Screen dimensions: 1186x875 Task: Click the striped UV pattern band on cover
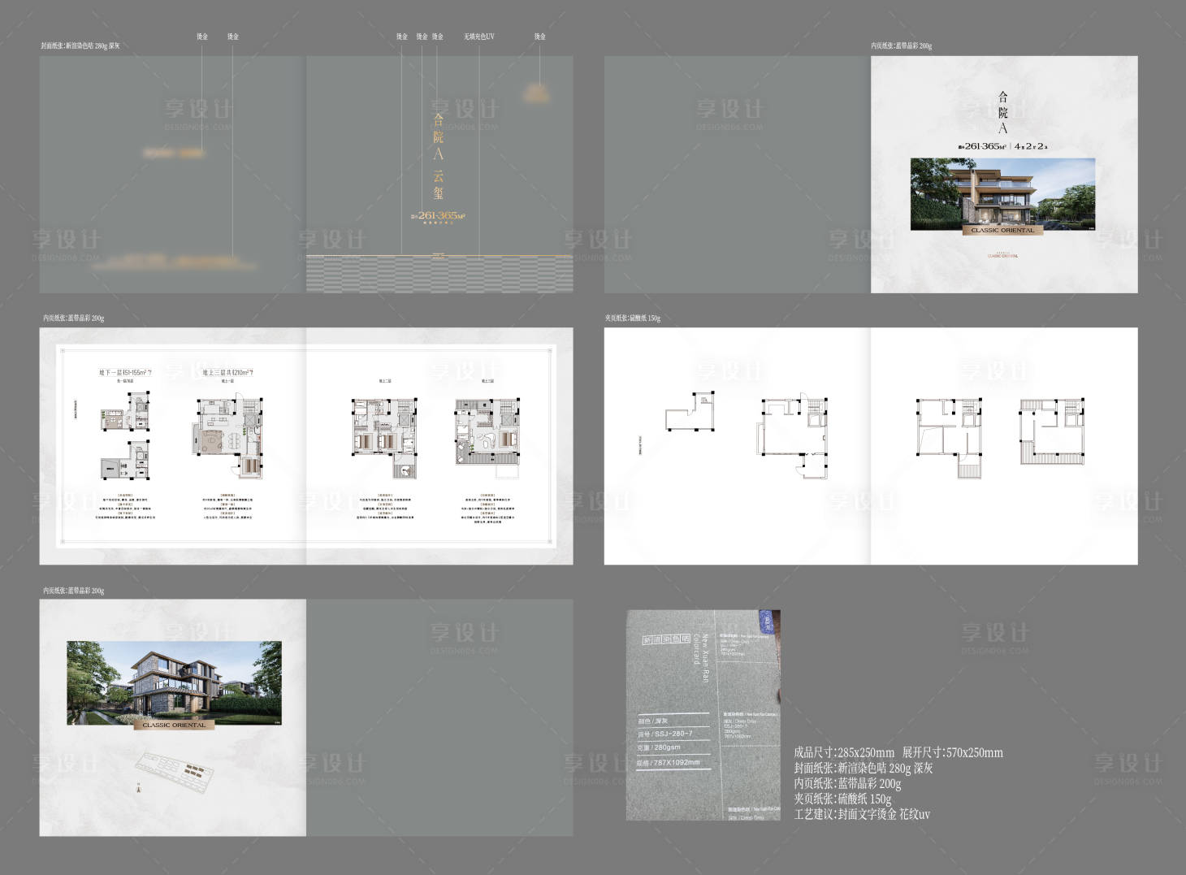439,275
